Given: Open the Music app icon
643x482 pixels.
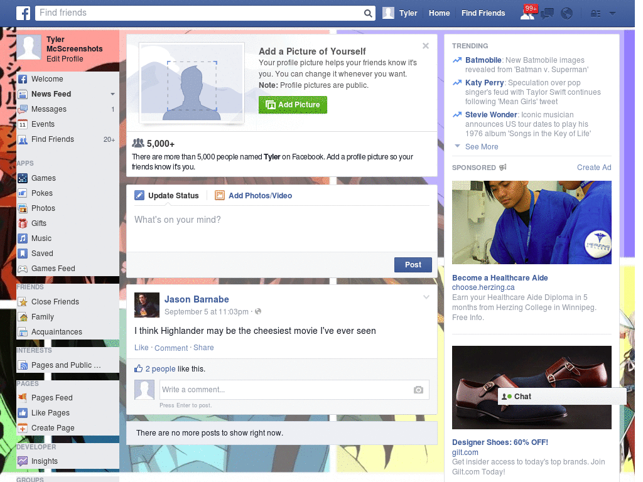Looking at the screenshot, I should (23, 238).
